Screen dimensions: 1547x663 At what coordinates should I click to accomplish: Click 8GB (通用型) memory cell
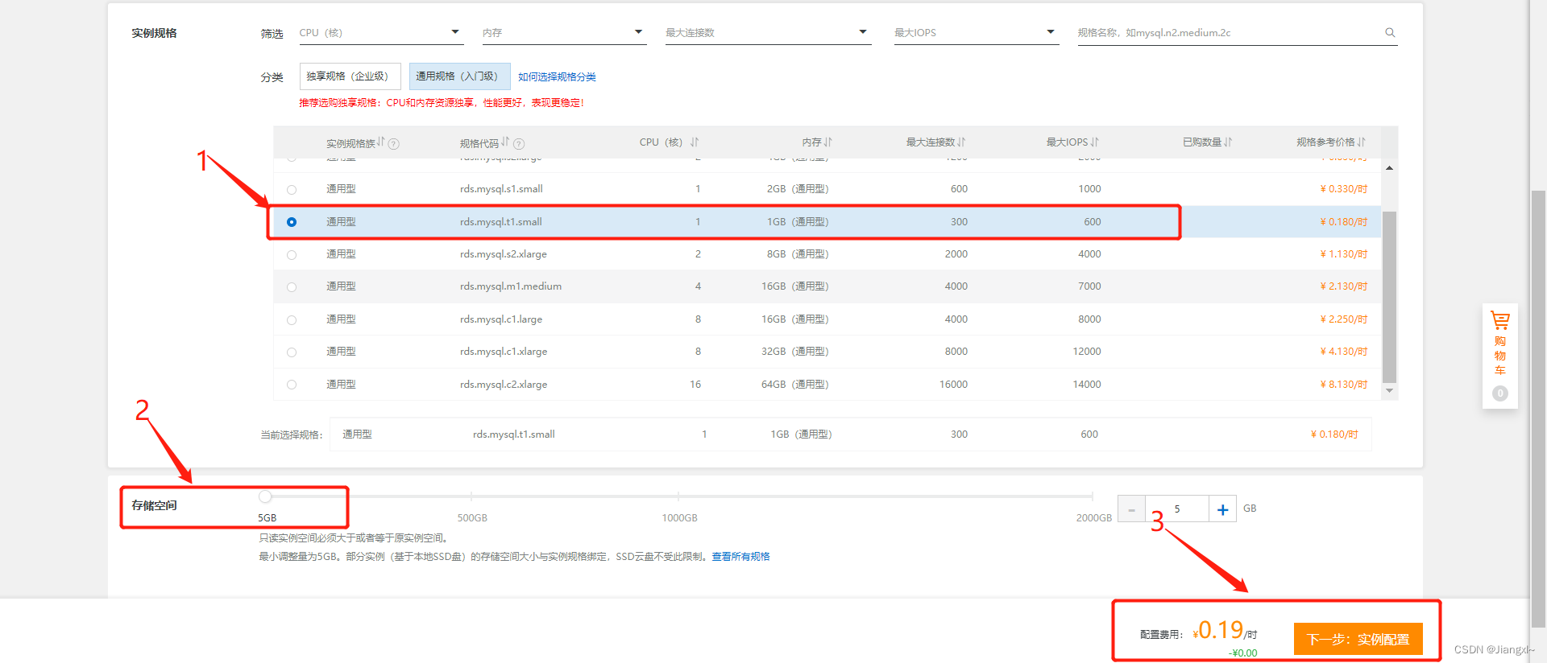click(798, 254)
